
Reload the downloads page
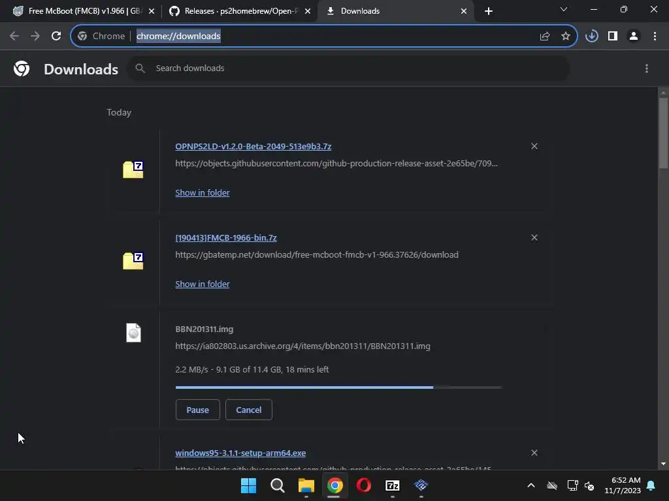coord(56,37)
